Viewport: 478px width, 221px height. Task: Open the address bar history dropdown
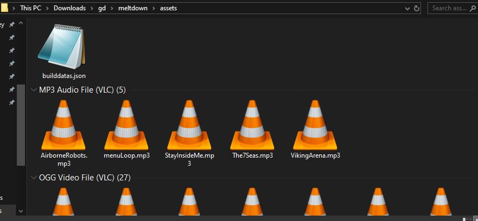pos(407,9)
